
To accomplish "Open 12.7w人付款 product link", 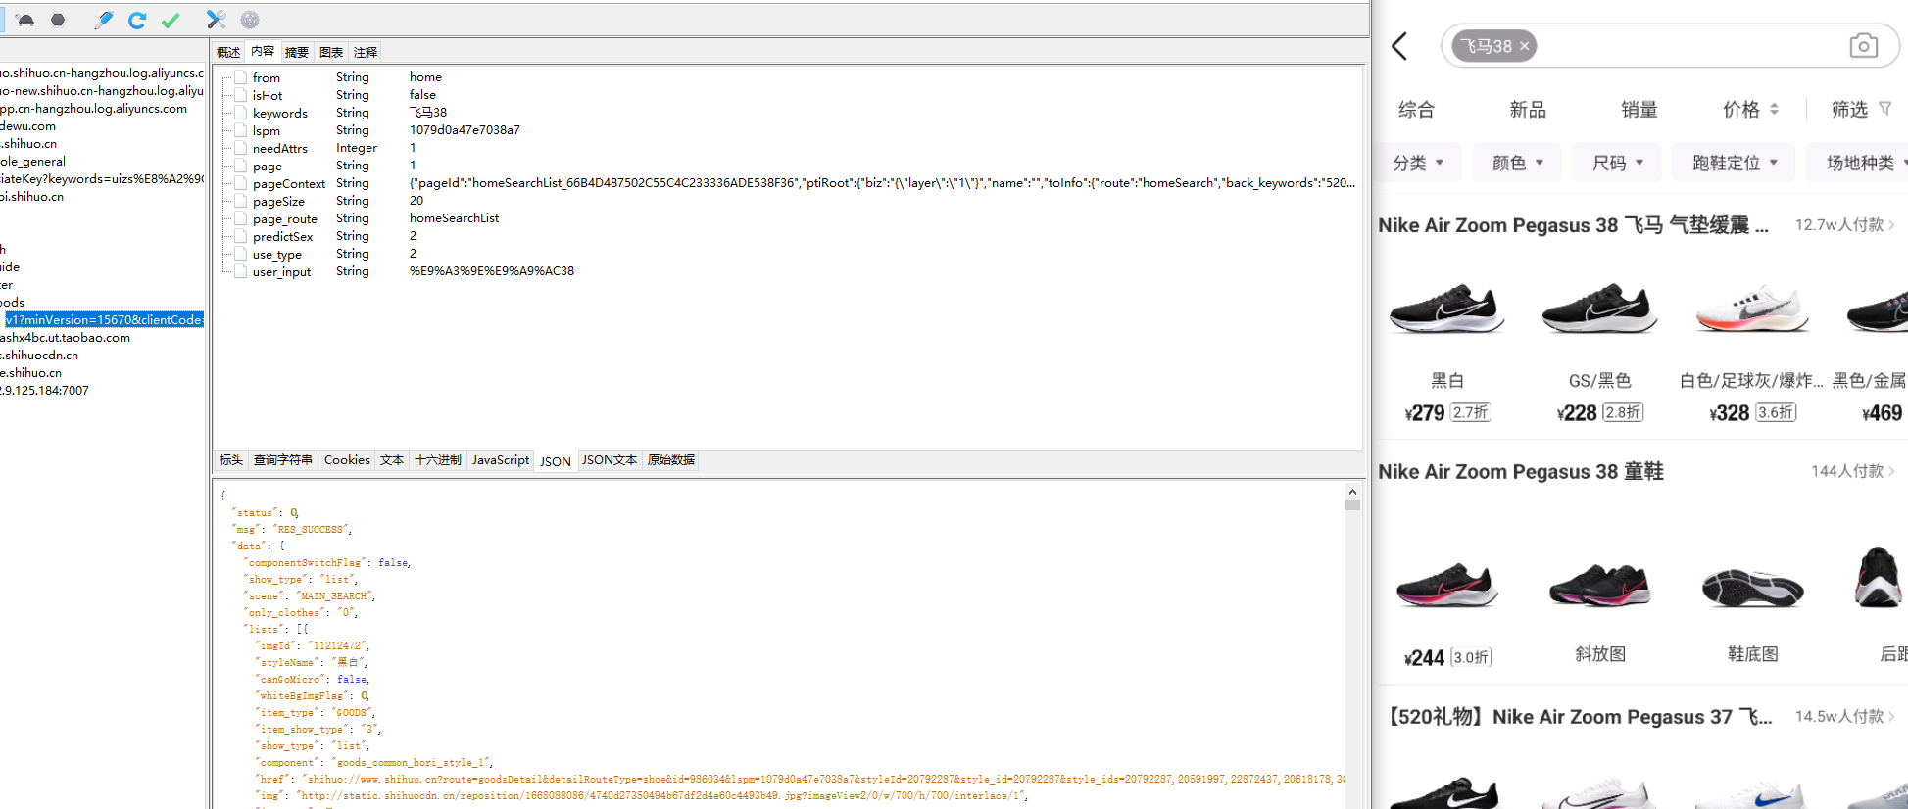I will pos(1844,225).
